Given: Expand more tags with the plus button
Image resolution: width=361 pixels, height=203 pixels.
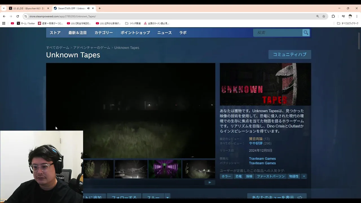Looking at the screenshot, I should click(304, 176).
